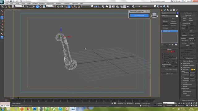
Task: Activate the Select and Move tool
Action: [x=37, y=6]
